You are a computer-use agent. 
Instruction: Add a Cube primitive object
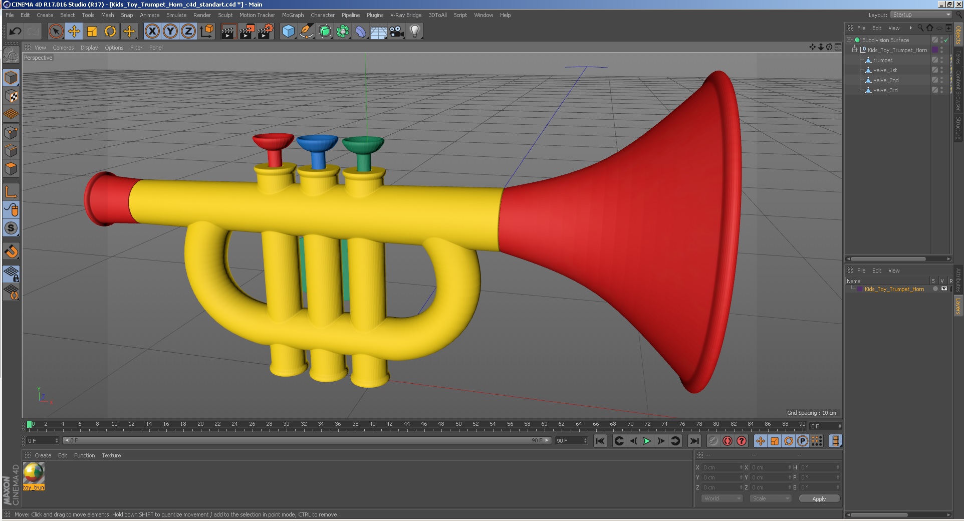tap(289, 32)
